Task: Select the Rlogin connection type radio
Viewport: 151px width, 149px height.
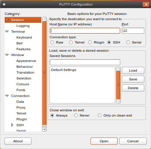Action: [x=90, y=42]
